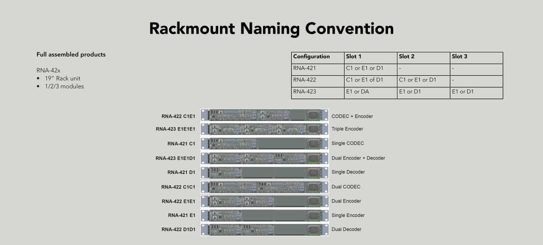543x245 pixels.
Task: Select the '1/2/3 modules' bullet item
Action: tap(64, 86)
